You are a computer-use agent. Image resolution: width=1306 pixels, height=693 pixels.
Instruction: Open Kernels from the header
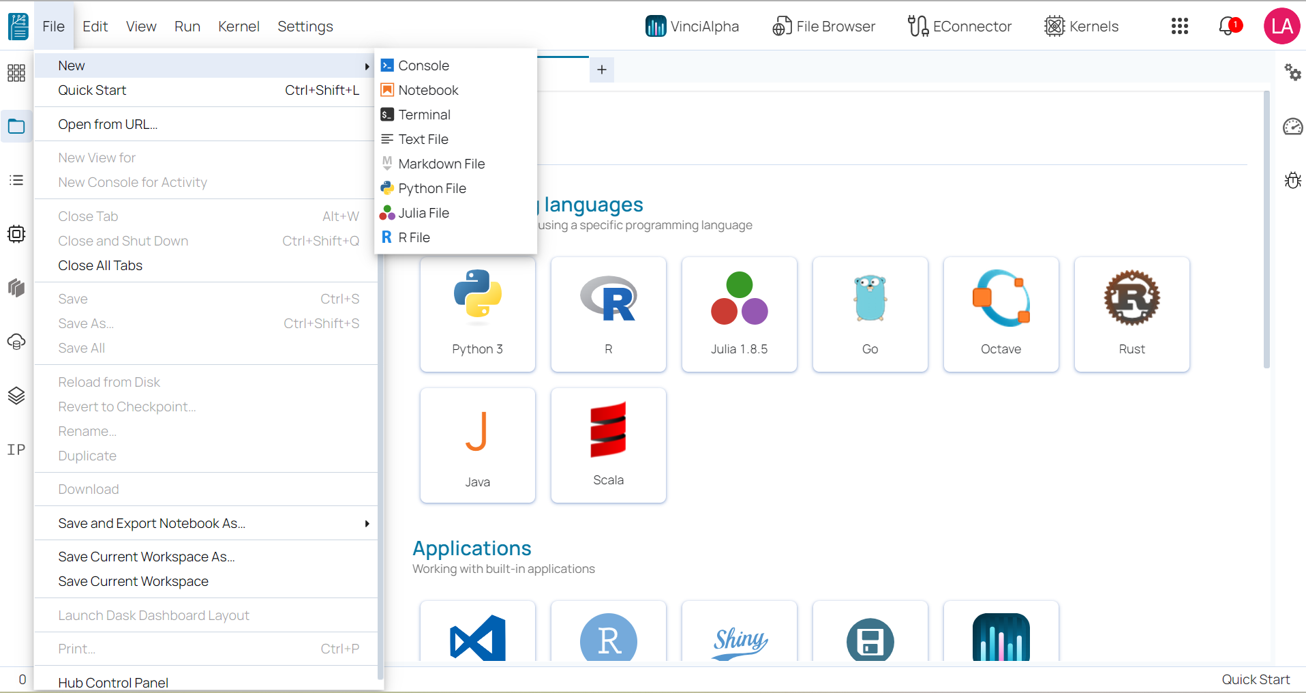pyautogui.click(x=1081, y=27)
